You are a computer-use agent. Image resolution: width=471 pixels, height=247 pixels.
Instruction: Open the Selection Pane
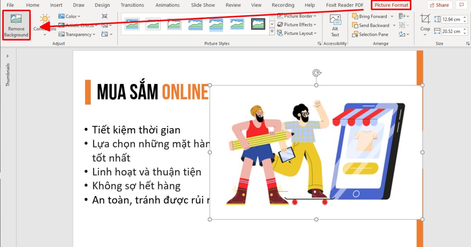pyautogui.click(x=370, y=35)
